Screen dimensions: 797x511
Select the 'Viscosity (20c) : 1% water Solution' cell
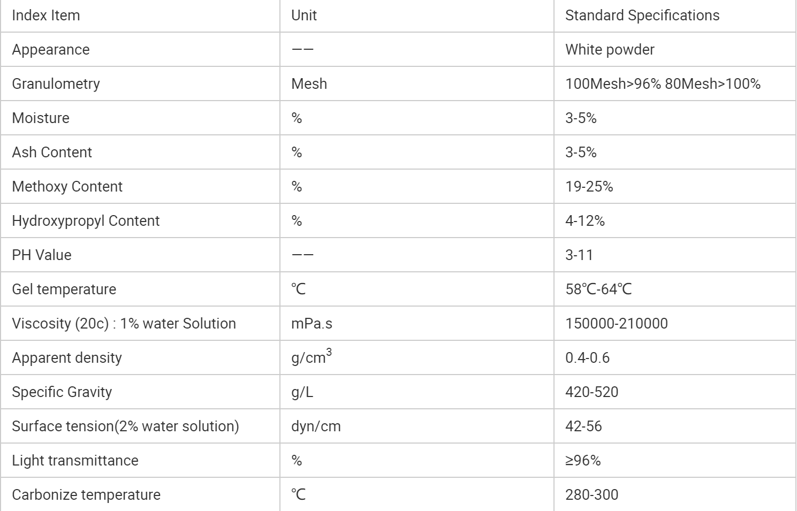124,324
